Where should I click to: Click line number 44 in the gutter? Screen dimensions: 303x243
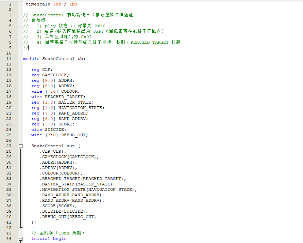pyautogui.click(x=9, y=239)
